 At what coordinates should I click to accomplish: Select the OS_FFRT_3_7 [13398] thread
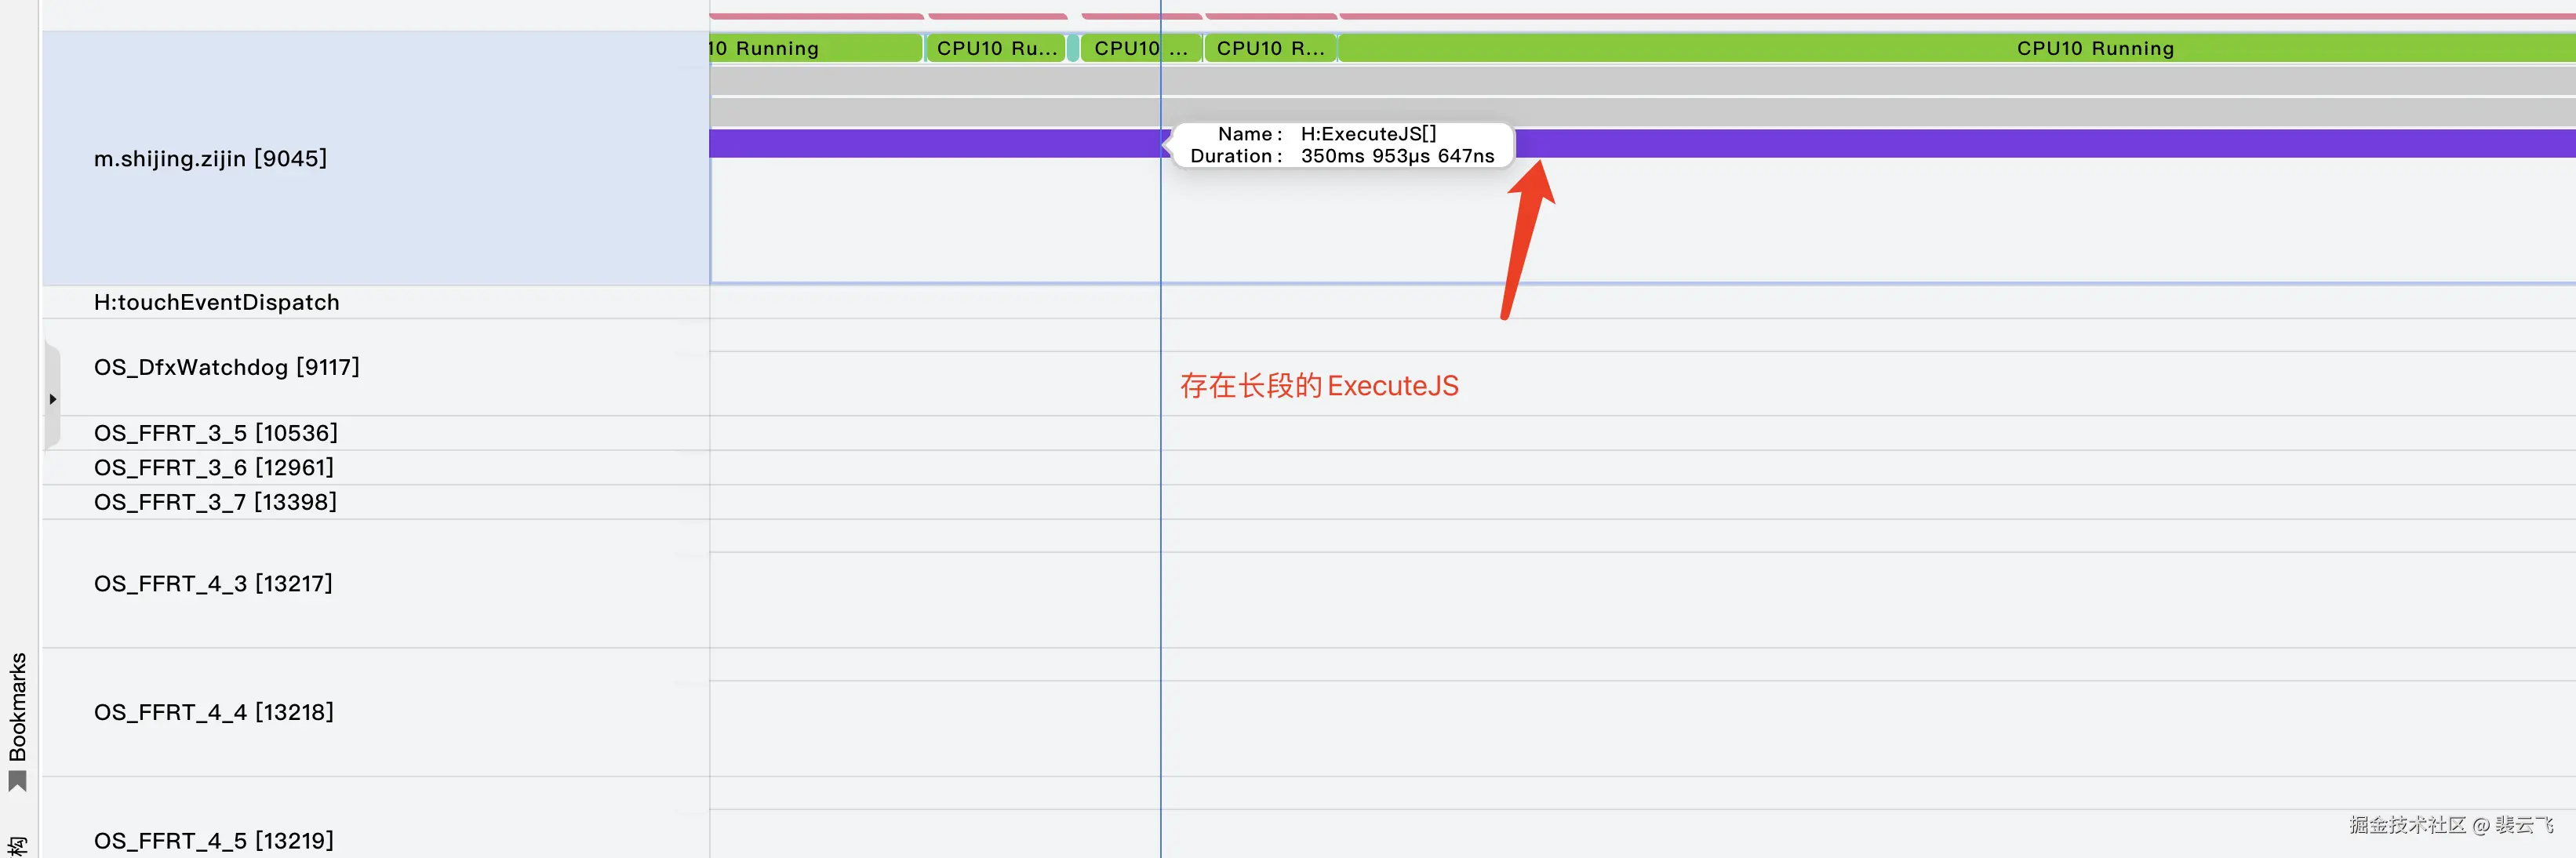[215, 502]
